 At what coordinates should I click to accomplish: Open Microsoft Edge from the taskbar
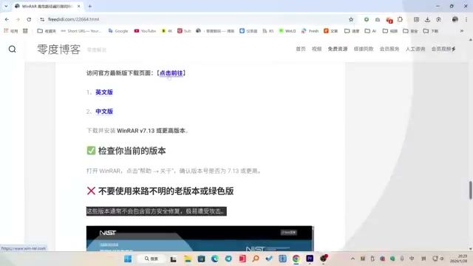pos(215,259)
